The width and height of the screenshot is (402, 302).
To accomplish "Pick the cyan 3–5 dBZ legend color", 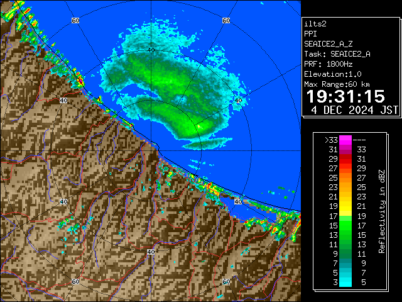I will (345, 282).
